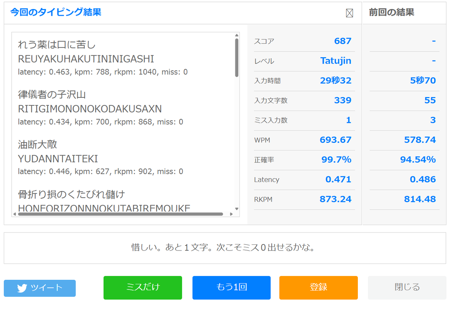The height and width of the screenshot is (311, 452).
Task: Click the スコア label
Action: click(264, 41)
